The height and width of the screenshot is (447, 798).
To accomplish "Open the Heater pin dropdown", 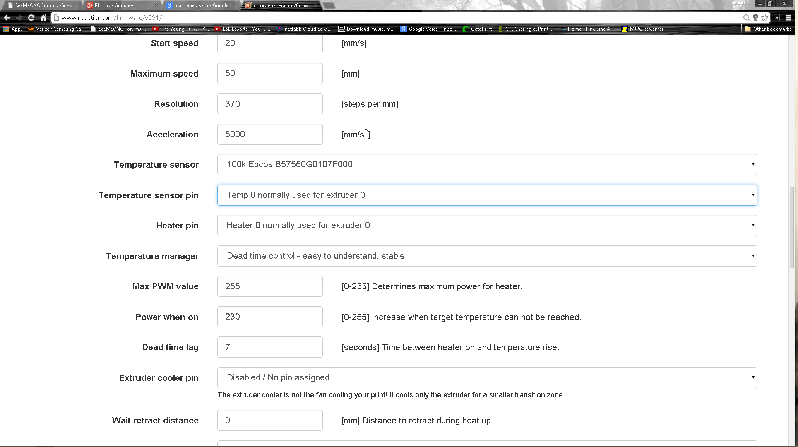I will tap(487, 225).
